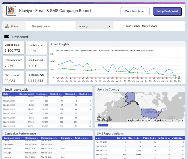Select Alaska region on the map
Image resolution: width=188 pixels, height=159 pixels.
tap(130, 97)
